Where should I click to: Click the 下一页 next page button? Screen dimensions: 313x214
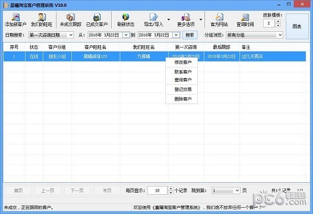tap(77, 191)
